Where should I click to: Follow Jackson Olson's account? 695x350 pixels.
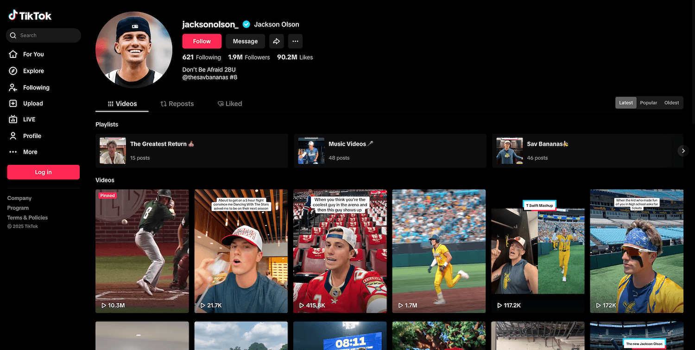(202, 41)
